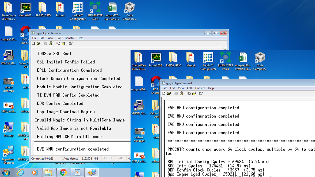Select Code Composer cube icon on the outer desktop
This screenshot has height=177, width=315.
point(130,11)
